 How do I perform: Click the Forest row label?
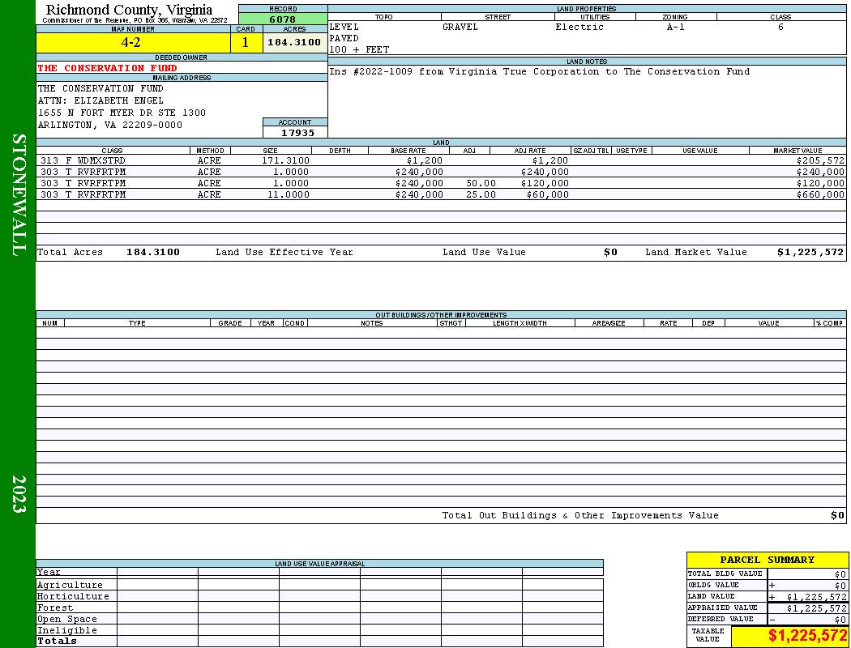[55, 607]
